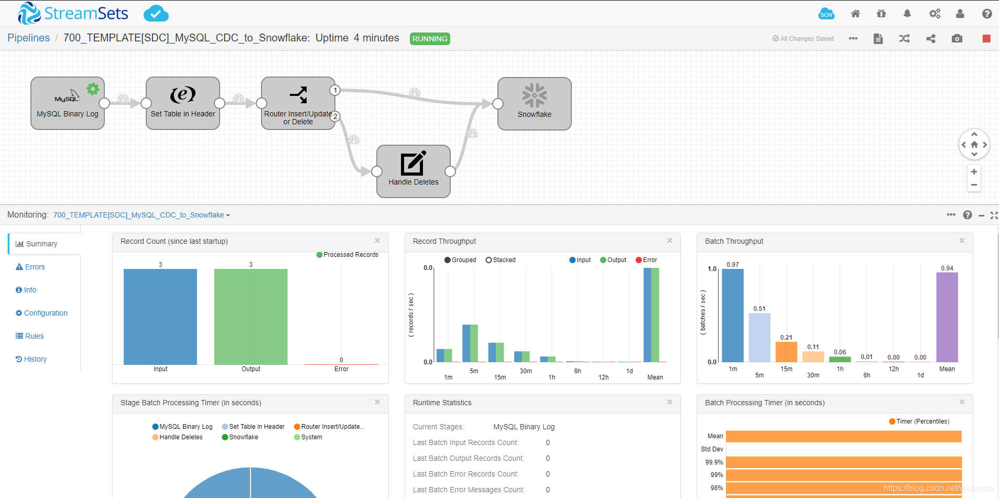Viewport: 999px width, 498px height.
Task: Click the StreamSets logo
Action: [73, 13]
